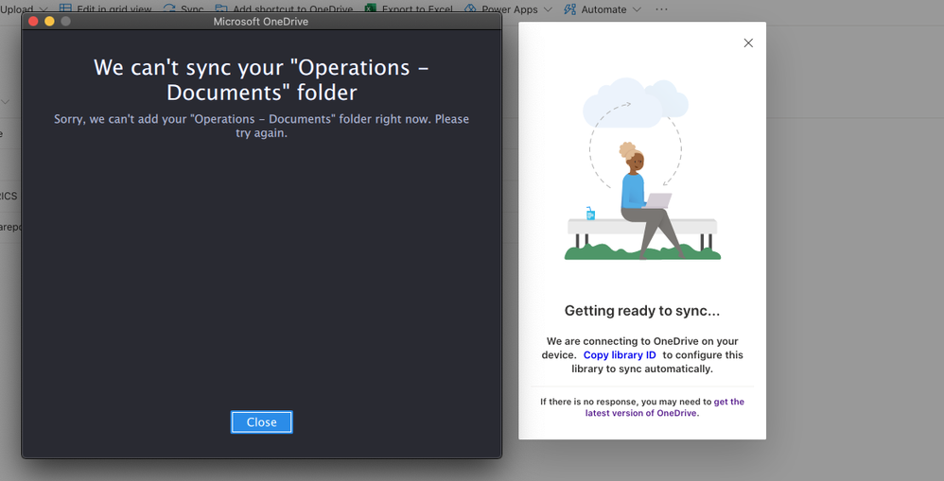Click the Close button in OneDrive dialog
944x481 pixels.
pos(261,422)
